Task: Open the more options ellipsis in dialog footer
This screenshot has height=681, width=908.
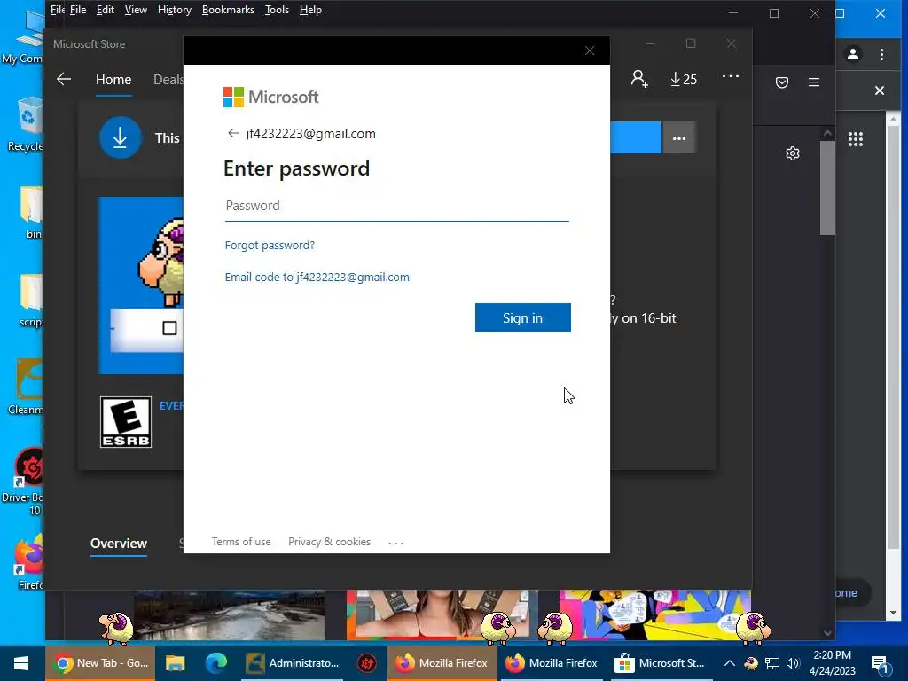Action: tap(395, 543)
